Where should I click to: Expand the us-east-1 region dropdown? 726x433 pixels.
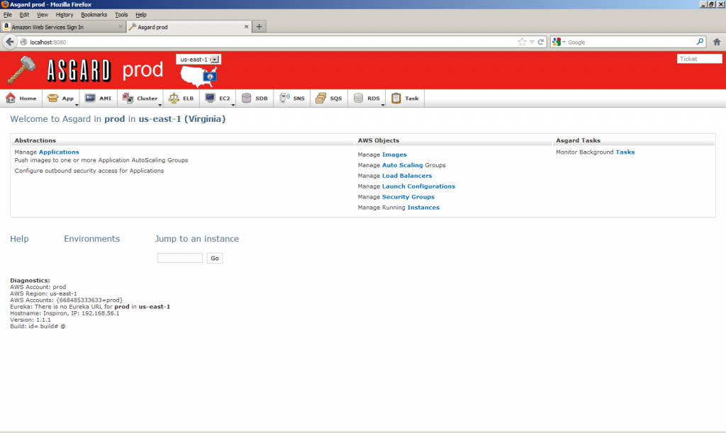[215, 60]
